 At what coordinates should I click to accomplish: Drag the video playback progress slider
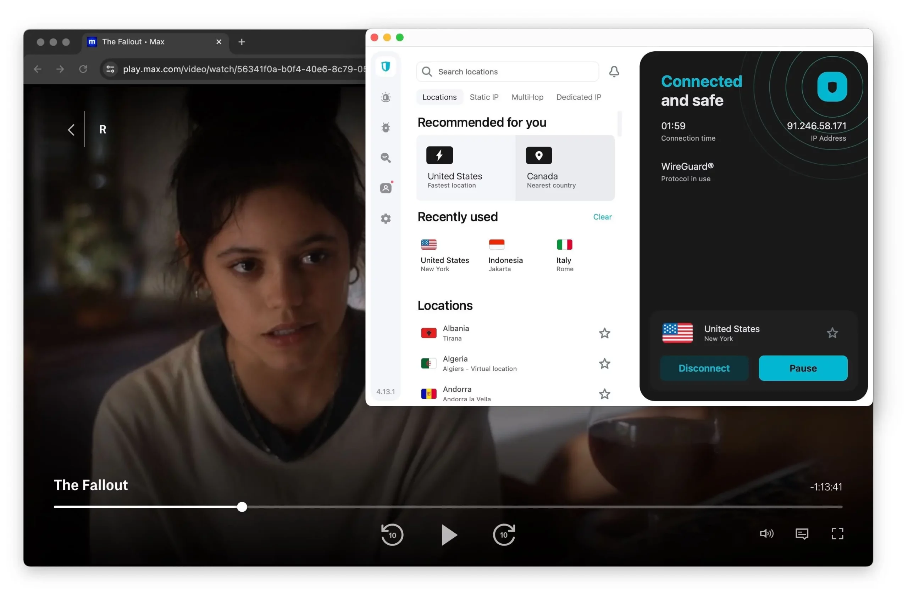click(241, 507)
